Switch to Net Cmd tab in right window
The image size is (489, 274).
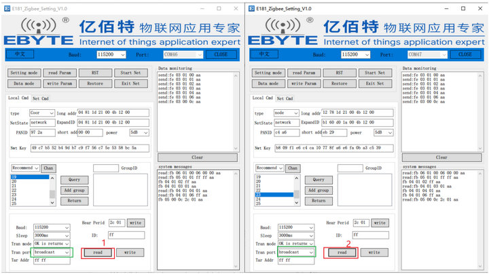point(285,98)
